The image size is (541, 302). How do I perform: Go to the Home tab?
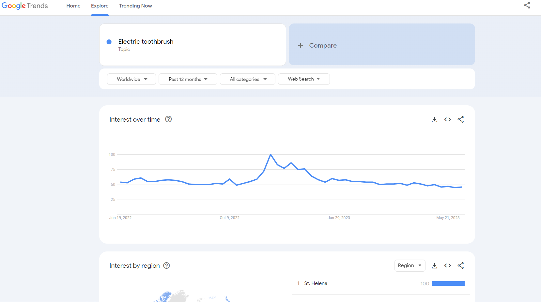[x=73, y=6]
